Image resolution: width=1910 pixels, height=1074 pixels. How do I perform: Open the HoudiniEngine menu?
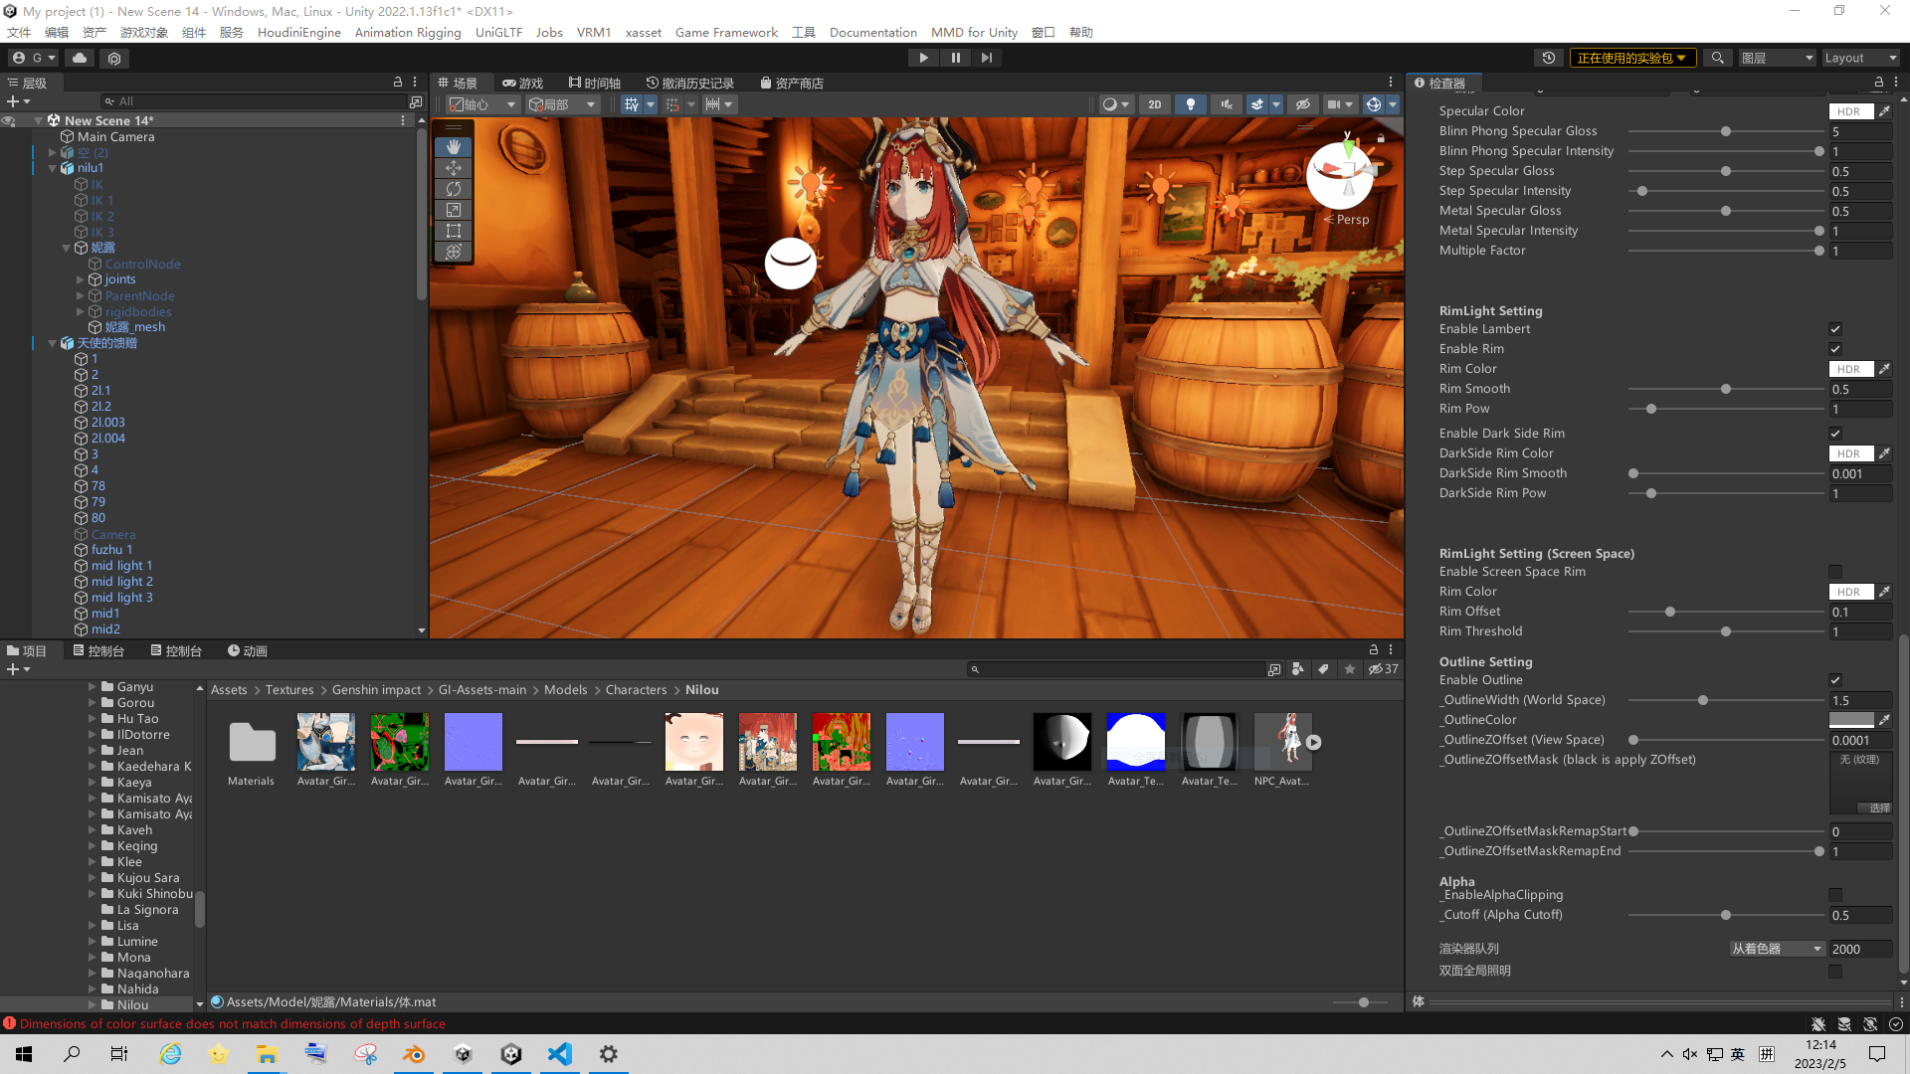tap(298, 32)
